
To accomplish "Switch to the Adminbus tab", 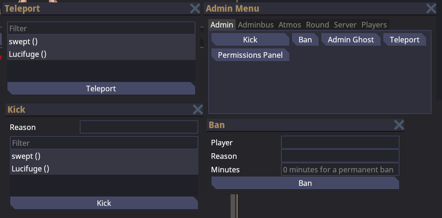I will point(256,25).
